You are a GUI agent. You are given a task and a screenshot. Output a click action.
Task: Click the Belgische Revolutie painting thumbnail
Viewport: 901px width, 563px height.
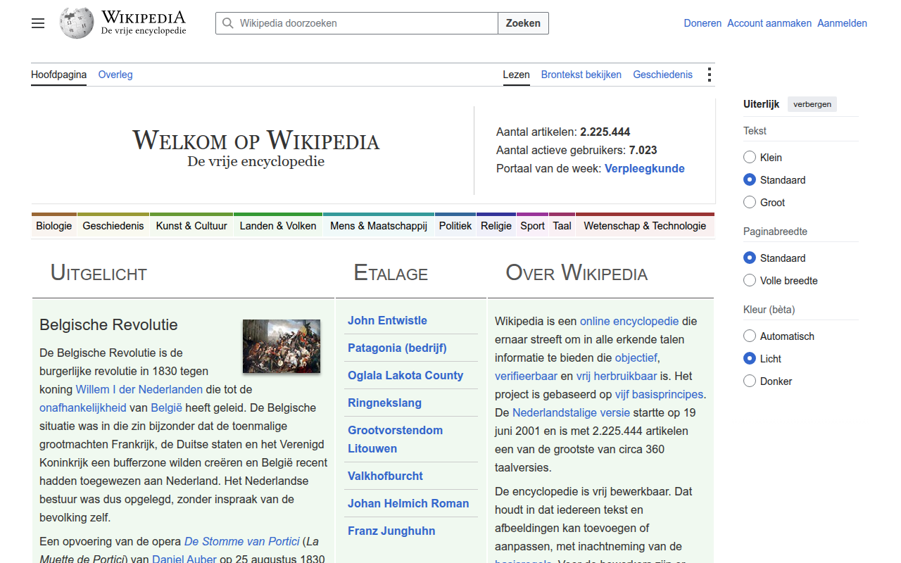pyautogui.click(x=282, y=346)
